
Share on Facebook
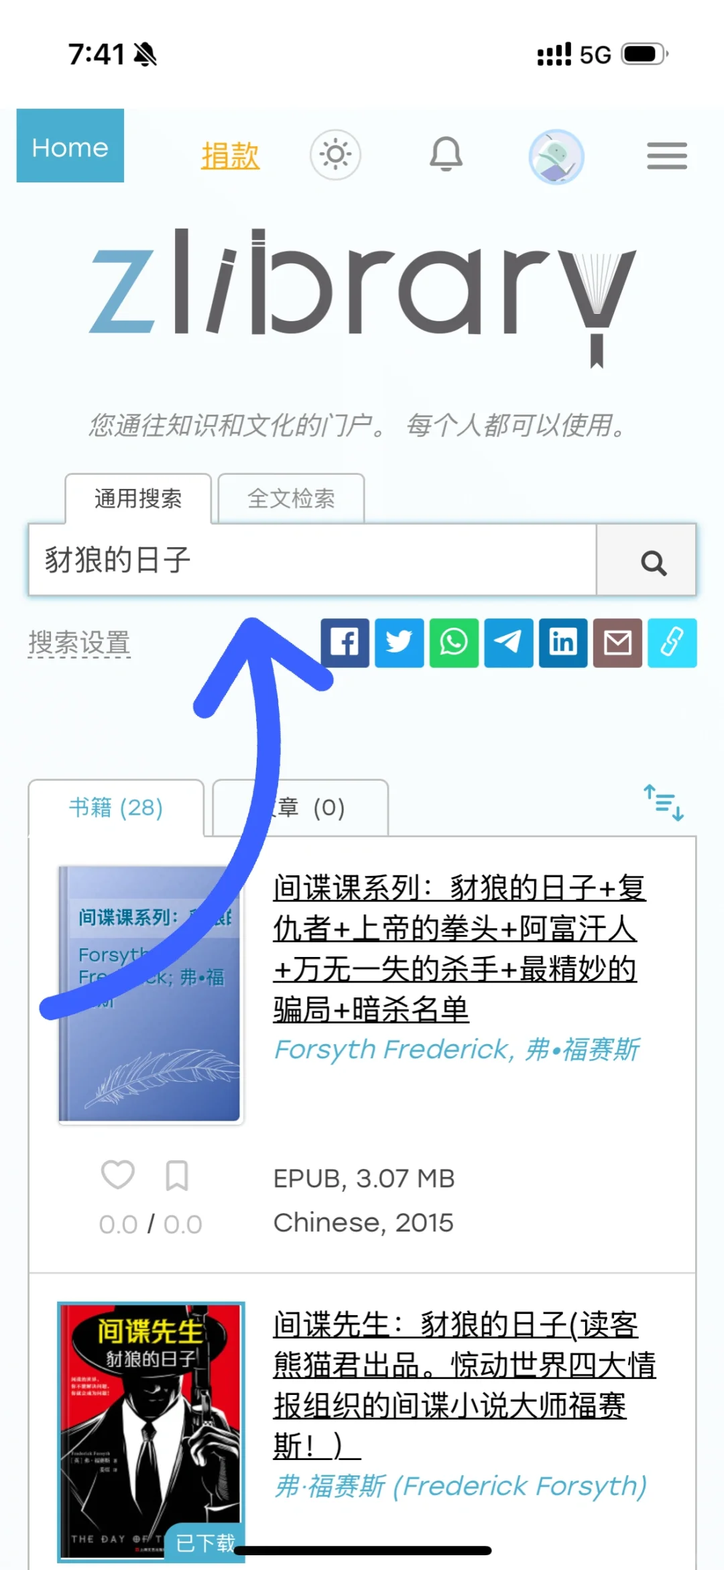click(x=345, y=643)
